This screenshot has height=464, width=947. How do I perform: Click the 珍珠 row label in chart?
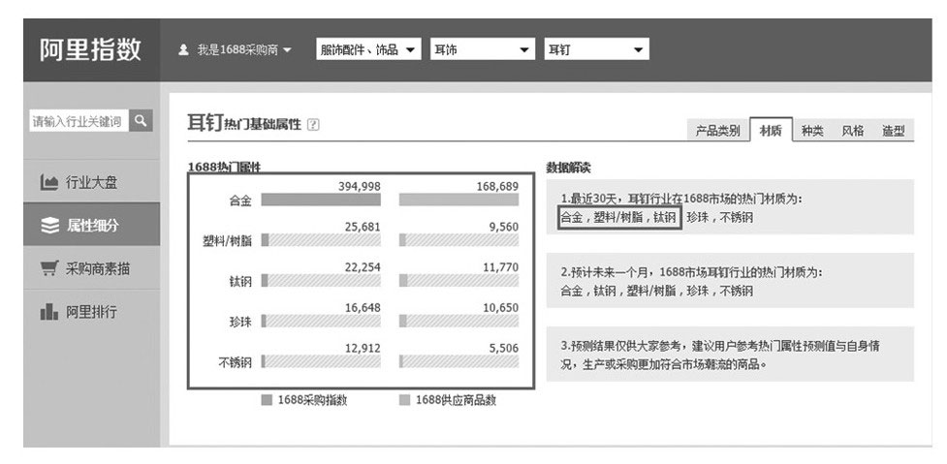click(240, 323)
